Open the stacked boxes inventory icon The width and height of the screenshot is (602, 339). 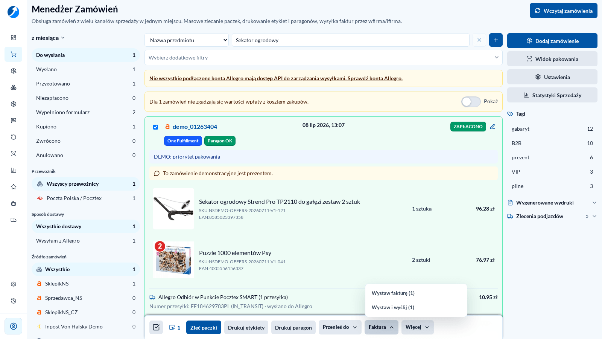pyautogui.click(x=14, y=87)
